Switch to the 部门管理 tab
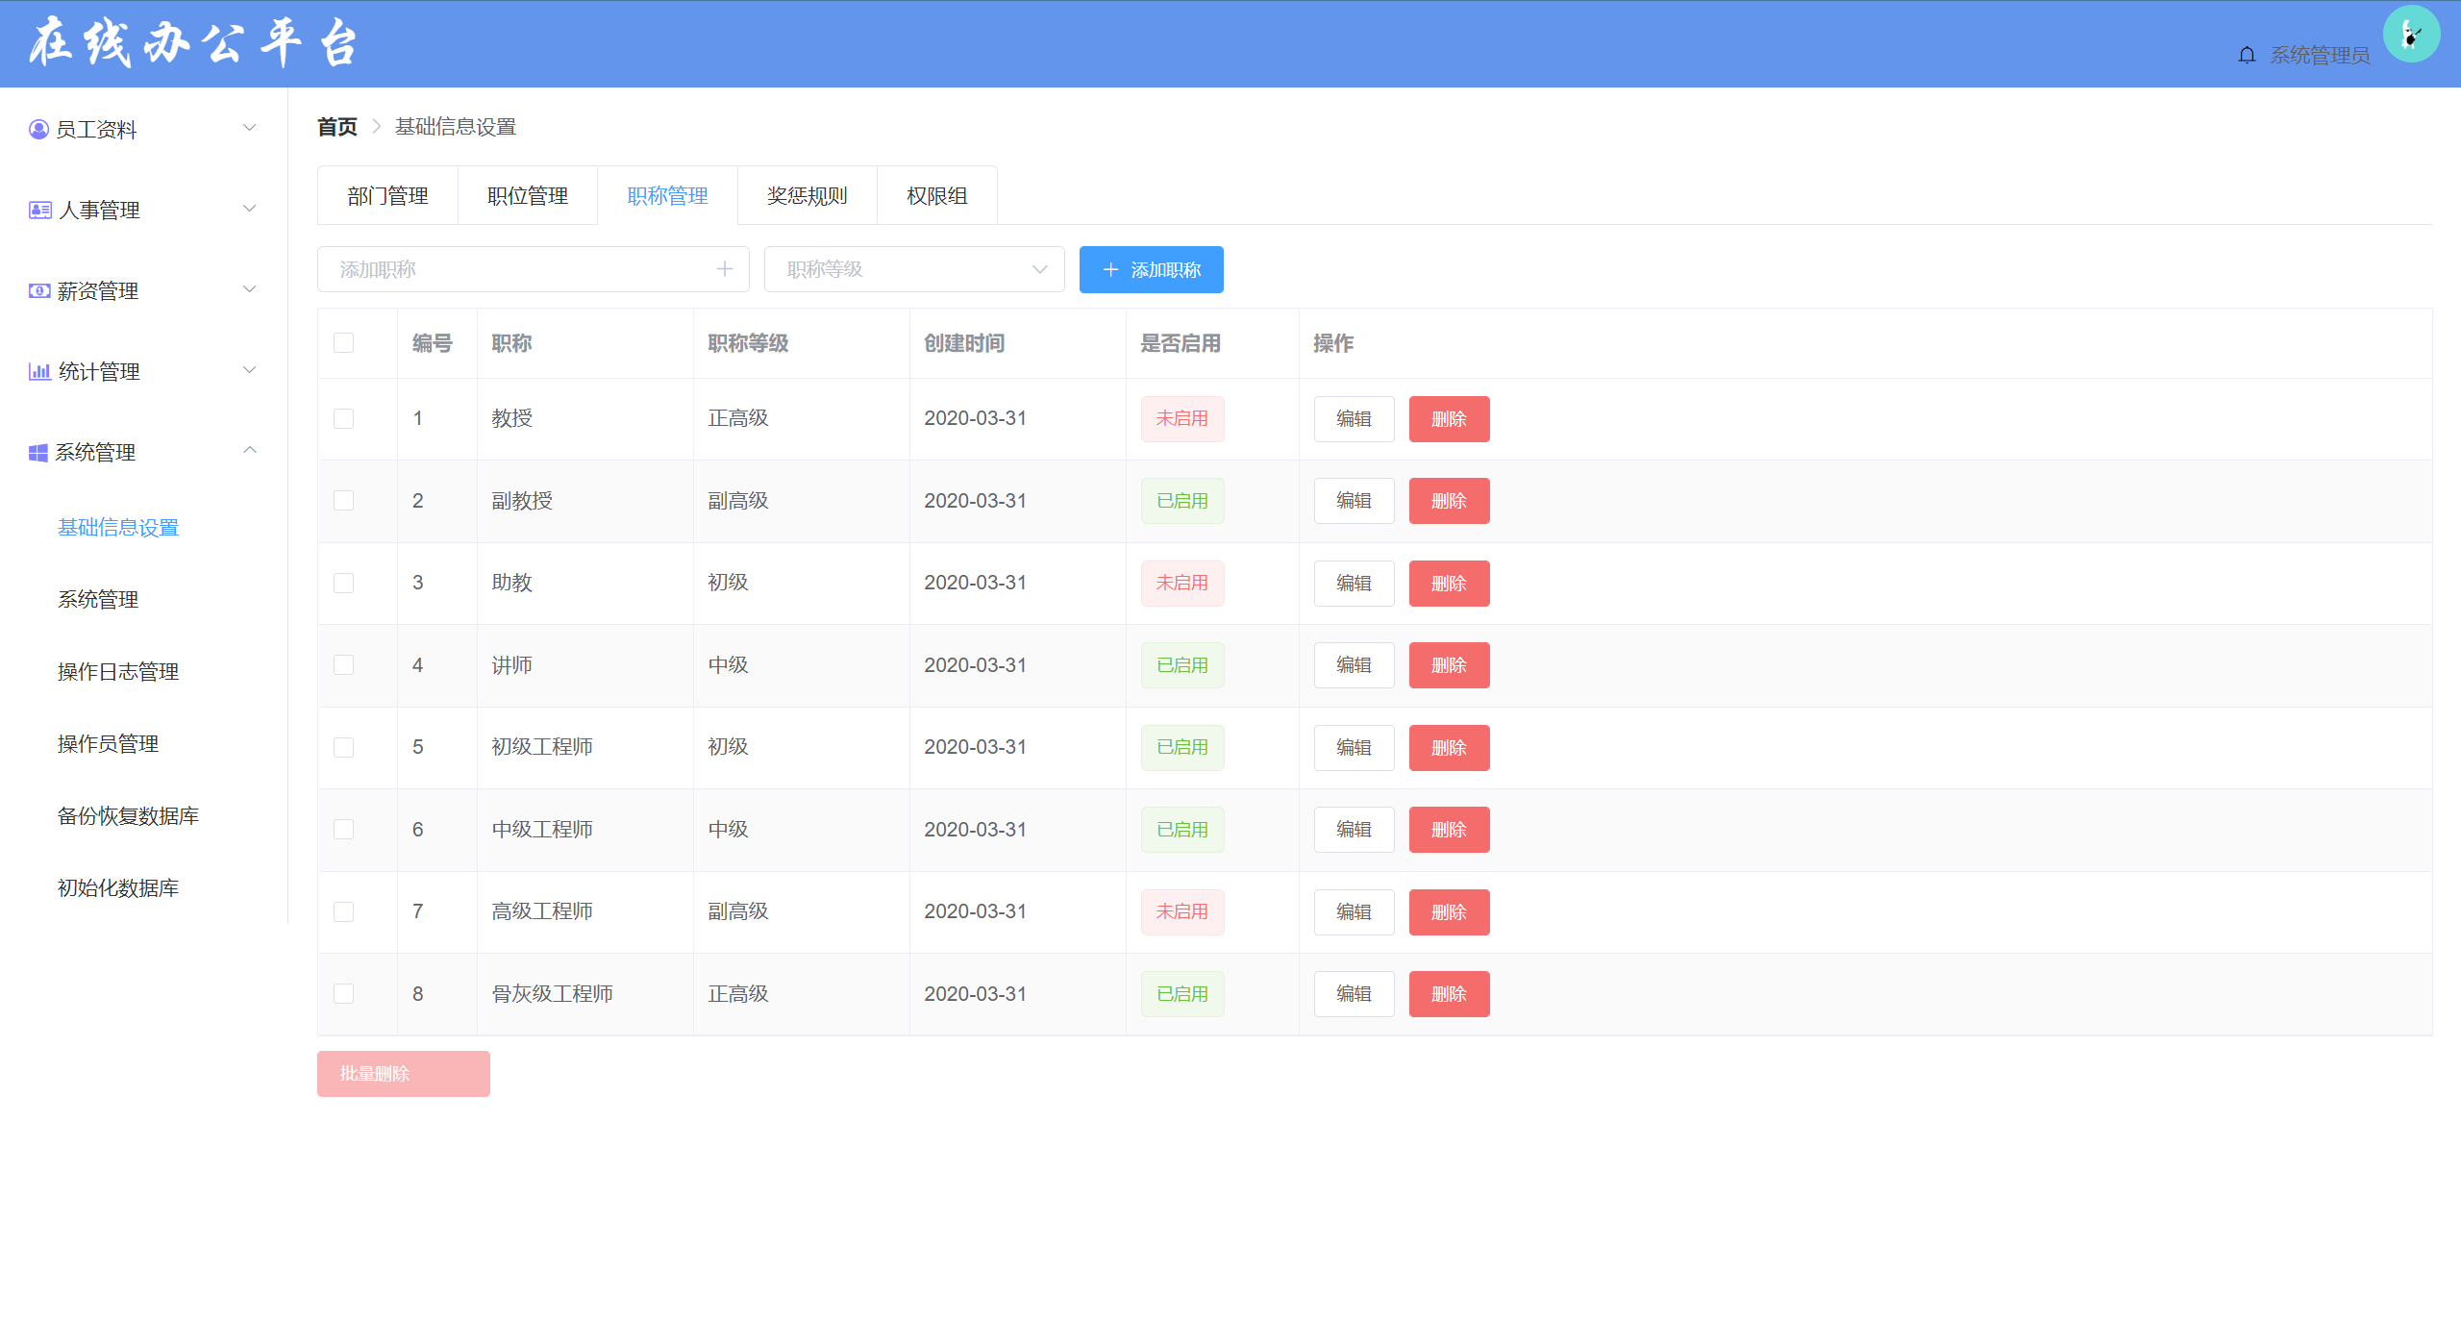Viewport: 2461px width, 1321px height. point(387,196)
